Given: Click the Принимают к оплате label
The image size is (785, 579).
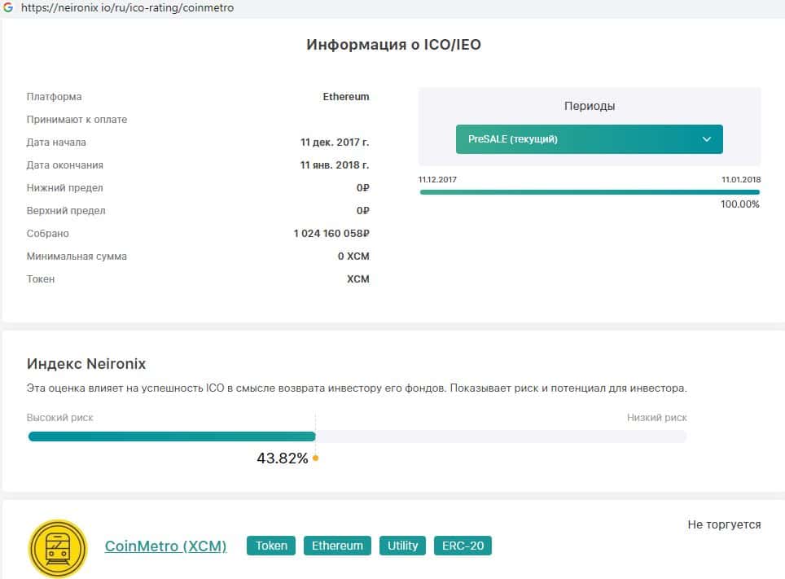Looking at the screenshot, I should 77,120.
